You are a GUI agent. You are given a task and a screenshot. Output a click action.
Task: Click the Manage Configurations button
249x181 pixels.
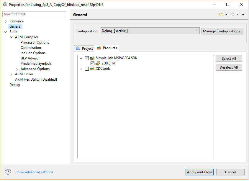pyautogui.click(x=222, y=31)
